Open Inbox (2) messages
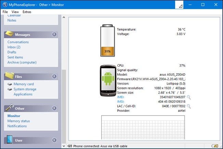 click(14, 47)
